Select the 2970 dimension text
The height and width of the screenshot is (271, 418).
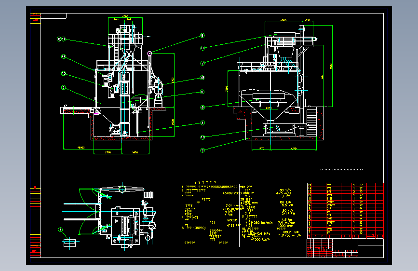point(135,152)
